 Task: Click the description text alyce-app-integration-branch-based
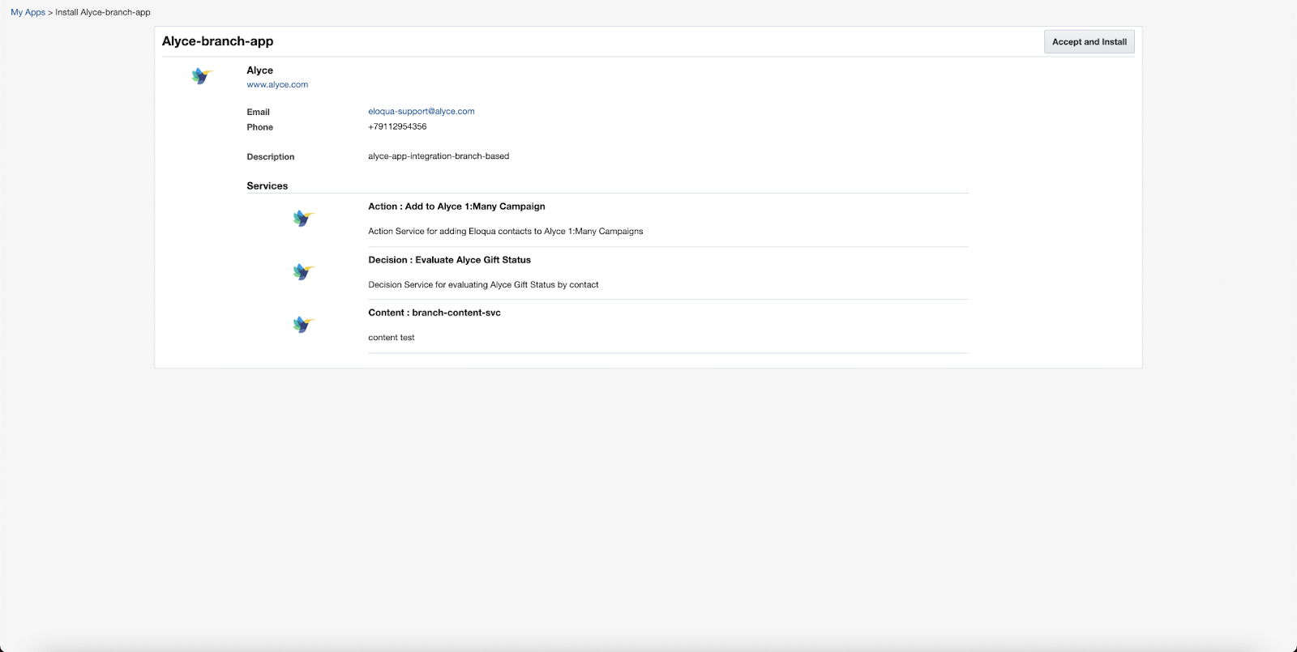coord(439,156)
